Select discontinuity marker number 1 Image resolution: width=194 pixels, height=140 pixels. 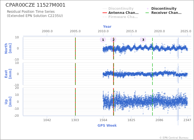coord(103,40)
